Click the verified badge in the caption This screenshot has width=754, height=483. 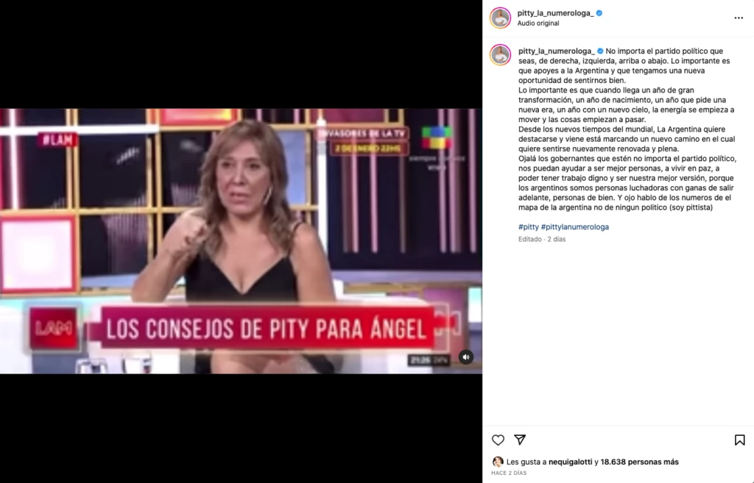[x=600, y=51]
